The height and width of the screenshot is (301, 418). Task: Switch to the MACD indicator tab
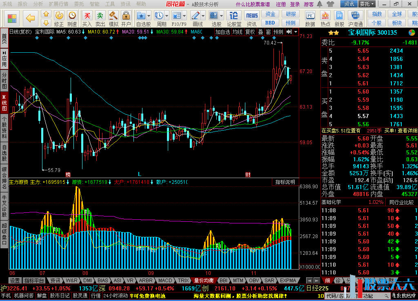coord(165,281)
